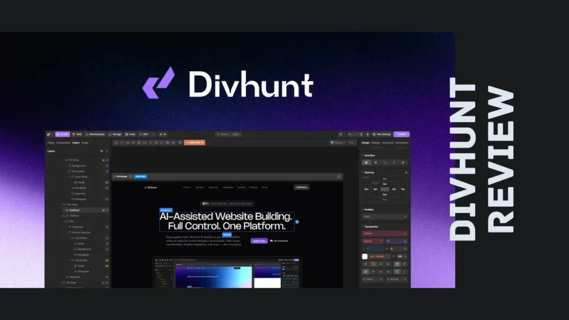Collapse the Buttons Wrapper layer

pos(67,232)
